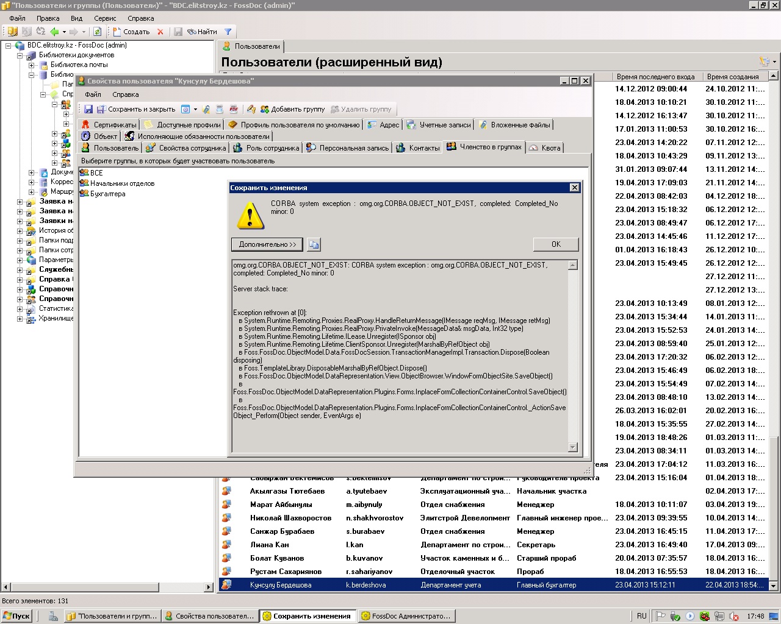Click down arrow of stack trace scrollbar
The height and width of the screenshot is (624, 781).
[572, 447]
